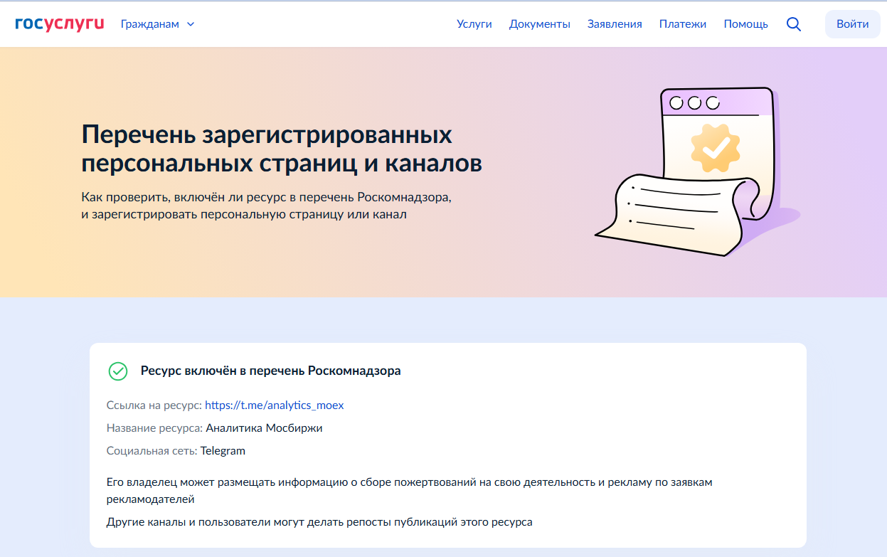Follow the t.me/analytics_moex resource link
887x557 pixels.
tap(273, 405)
